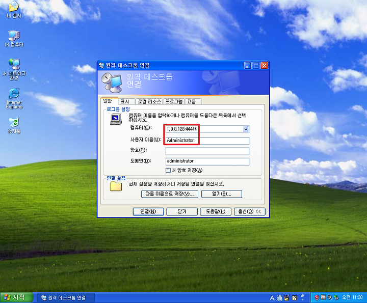Open the 시작 Start menu
The height and width of the screenshot is (303, 367).
pos(16,297)
